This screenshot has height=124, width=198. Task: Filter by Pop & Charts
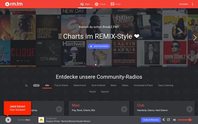coord(61,85)
